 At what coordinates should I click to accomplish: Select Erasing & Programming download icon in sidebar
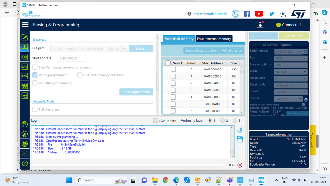tap(25, 47)
